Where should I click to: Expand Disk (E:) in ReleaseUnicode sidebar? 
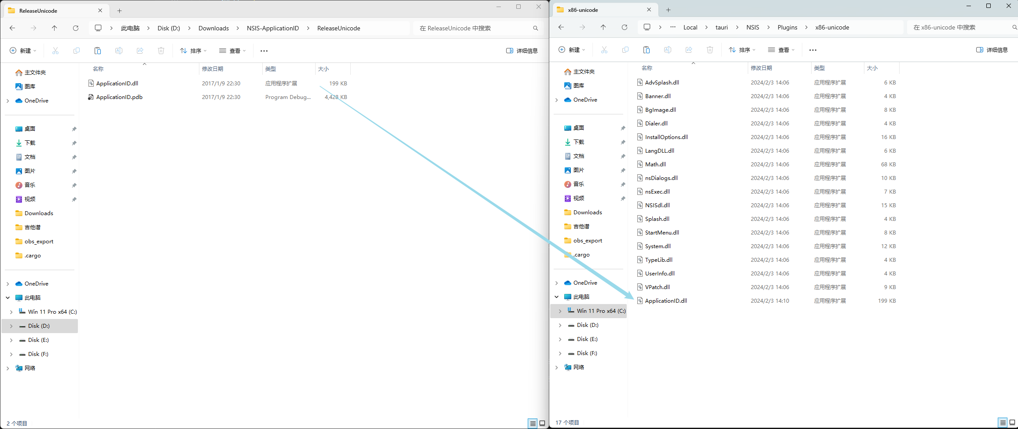11,340
